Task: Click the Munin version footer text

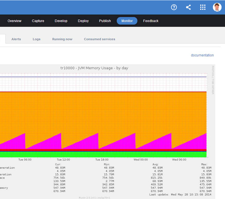Action: (x=94, y=198)
